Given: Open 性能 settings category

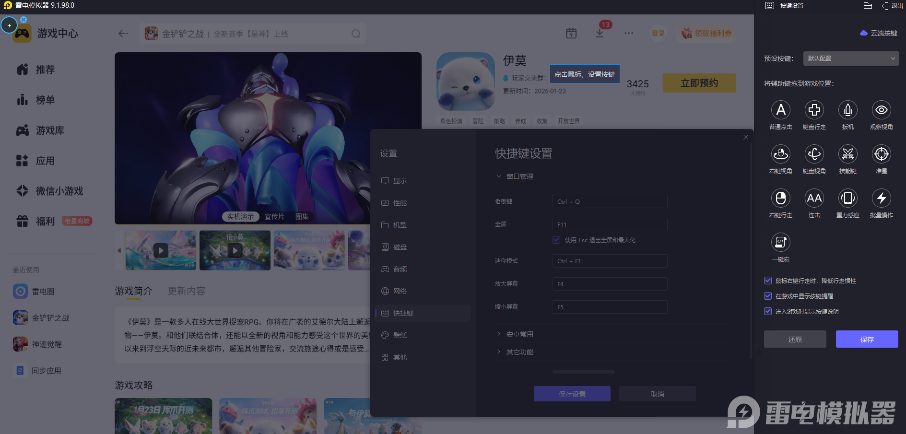Looking at the screenshot, I should (x=423, y=203).
